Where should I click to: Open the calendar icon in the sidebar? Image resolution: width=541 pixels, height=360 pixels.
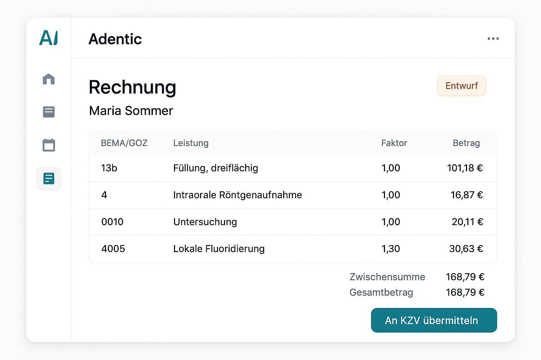tap(49, 145)
